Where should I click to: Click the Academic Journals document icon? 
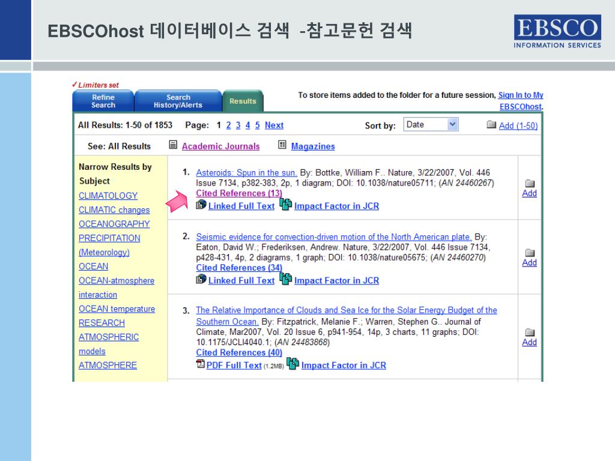173,145
